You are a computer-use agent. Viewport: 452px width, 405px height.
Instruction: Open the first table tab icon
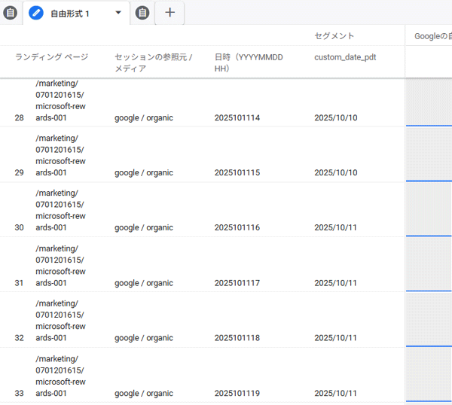[x=9, y=13]
